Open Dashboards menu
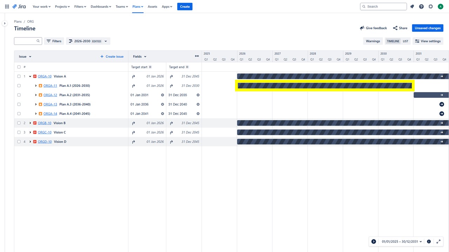The width and height of the screenshot is (449, 252). [101, 6]
